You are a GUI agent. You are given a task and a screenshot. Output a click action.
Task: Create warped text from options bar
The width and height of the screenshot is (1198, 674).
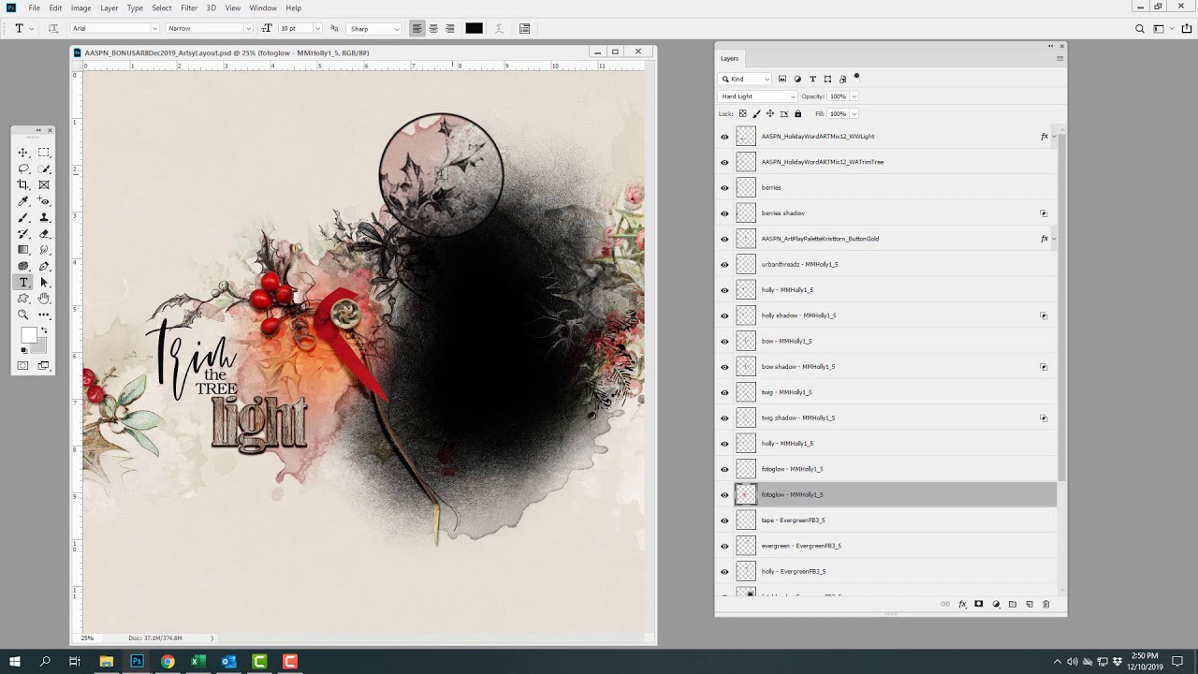499,29
